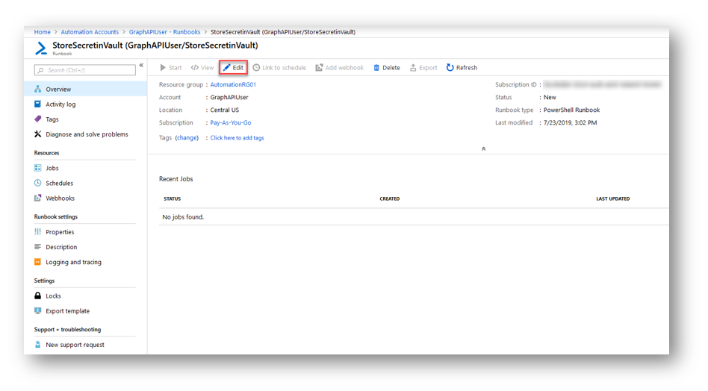Open Automation Accounts breadcrumb

pos(90,32)
